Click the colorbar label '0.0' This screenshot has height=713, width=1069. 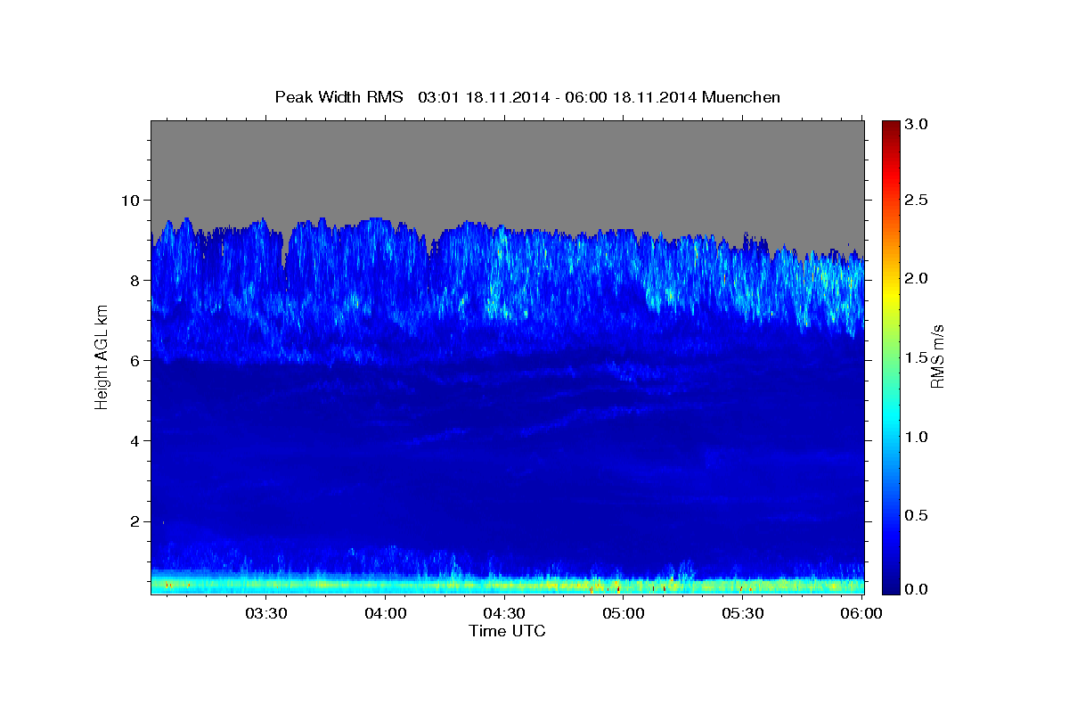click(918, 589)
